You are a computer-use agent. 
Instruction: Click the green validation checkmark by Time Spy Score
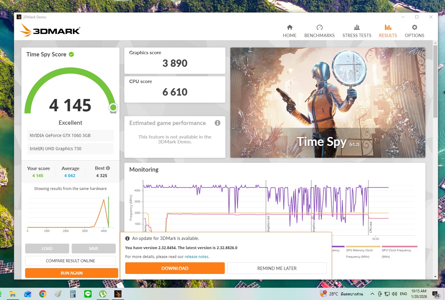[71, 55]
